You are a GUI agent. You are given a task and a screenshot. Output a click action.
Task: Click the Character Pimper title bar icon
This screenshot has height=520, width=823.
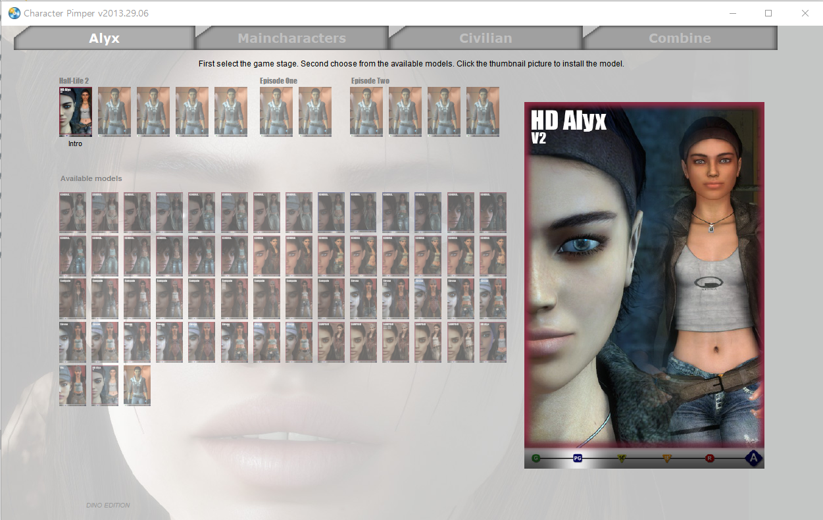click(x=14, y=13)
